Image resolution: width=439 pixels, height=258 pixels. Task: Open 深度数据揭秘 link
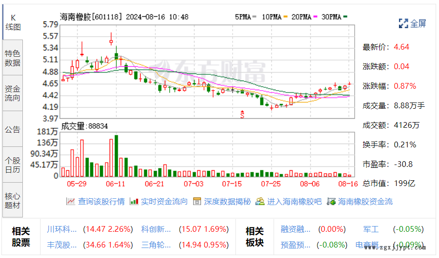coord(227,201)
